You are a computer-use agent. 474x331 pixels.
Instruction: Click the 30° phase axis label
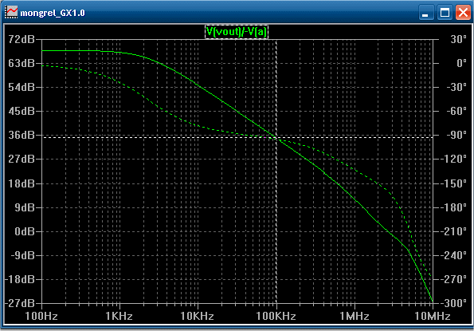tap(458, 39)
